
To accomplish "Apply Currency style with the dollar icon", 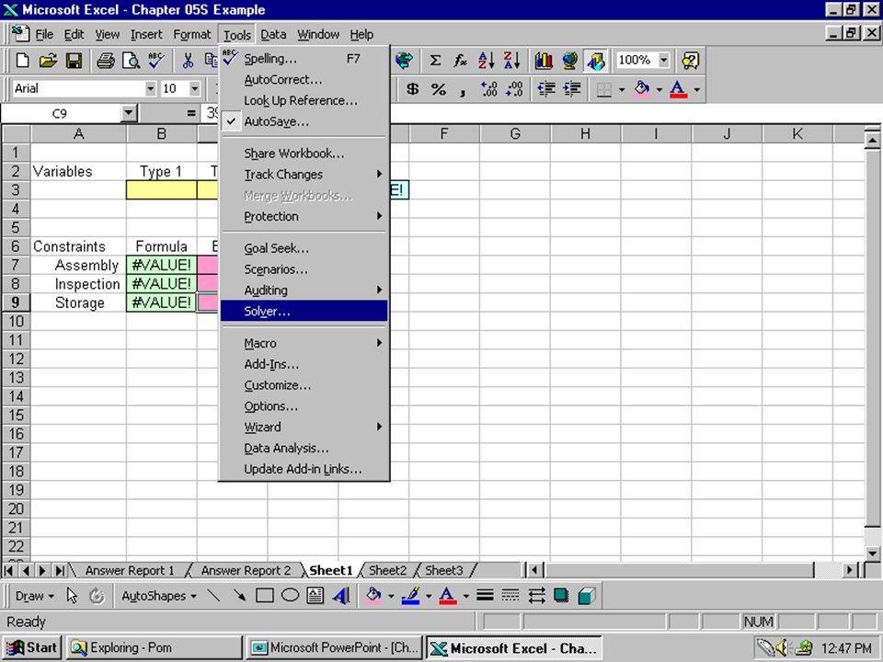I will coord(413,89).
